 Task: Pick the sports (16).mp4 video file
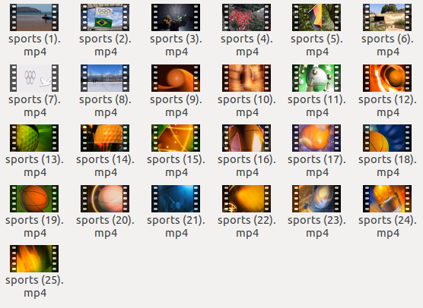click(246, 138)
